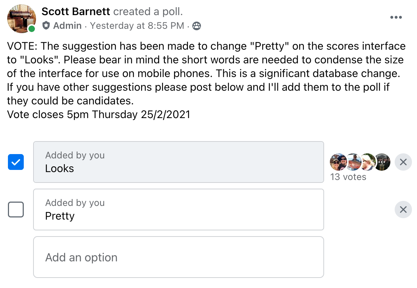Screen dimensions: 417x288
Task: Click the green online status dot
Action: 32,29
